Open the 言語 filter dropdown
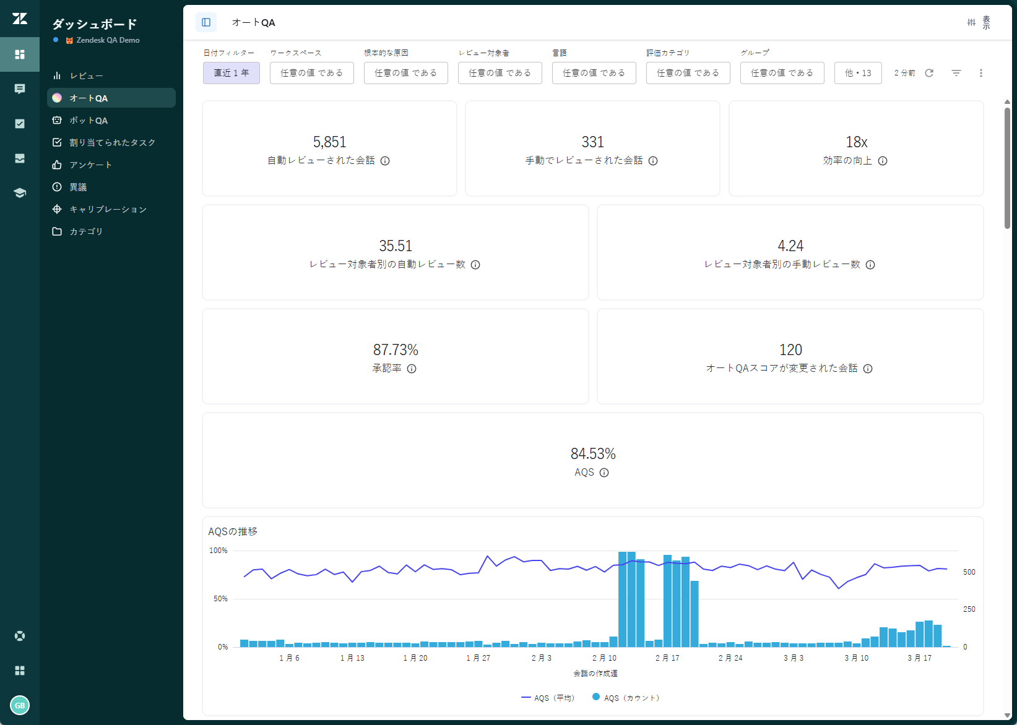 coord(594,73)
